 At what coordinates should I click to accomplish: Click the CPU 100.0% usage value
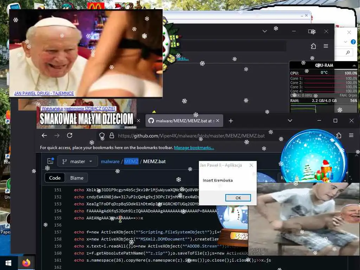click(351, 73)
